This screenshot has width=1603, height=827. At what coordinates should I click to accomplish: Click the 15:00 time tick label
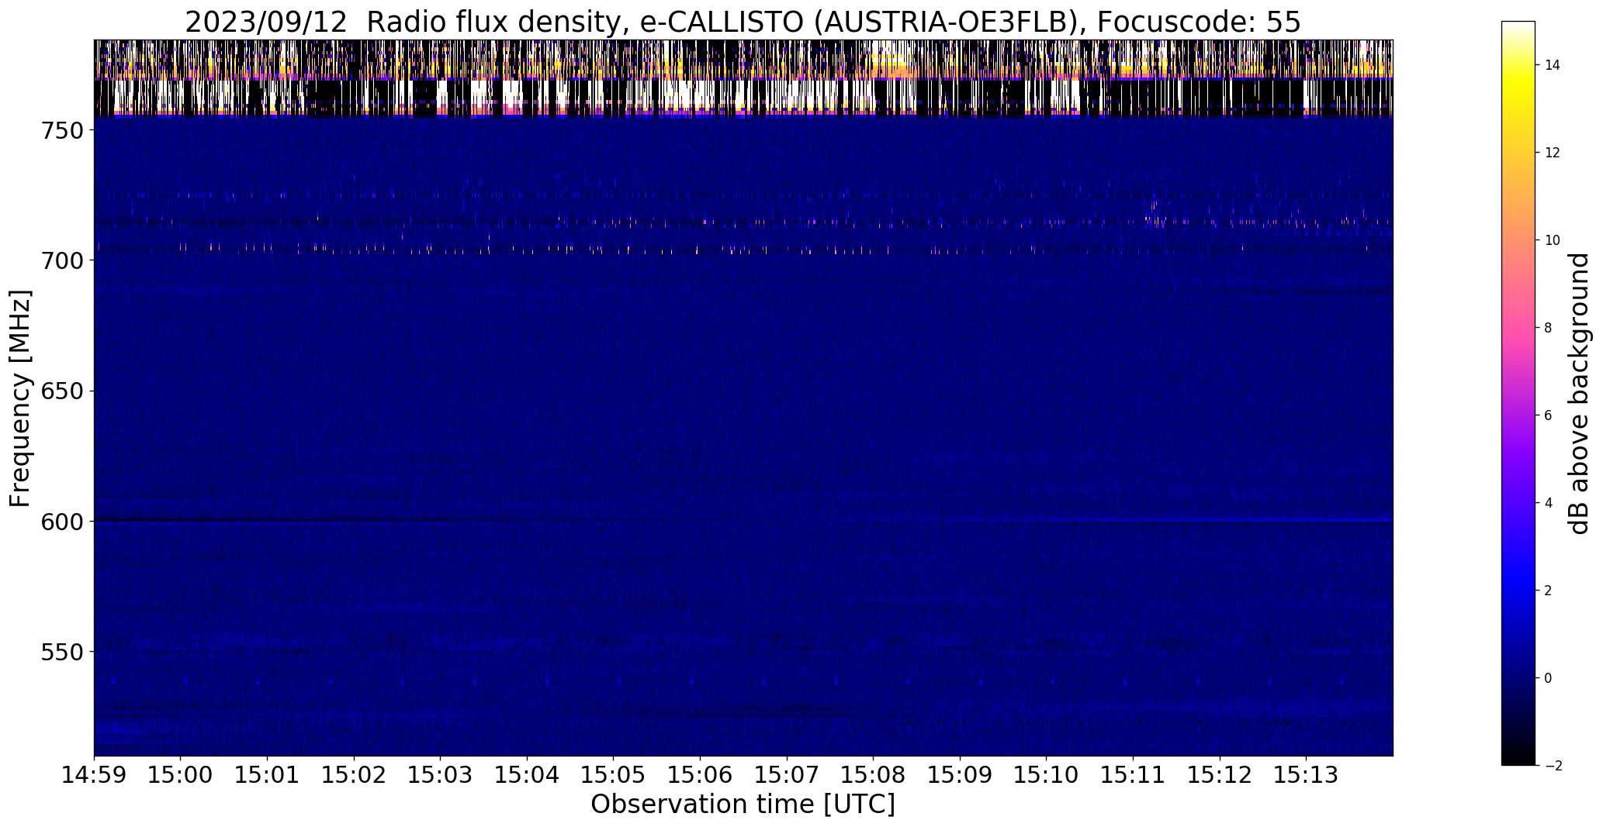181,775
